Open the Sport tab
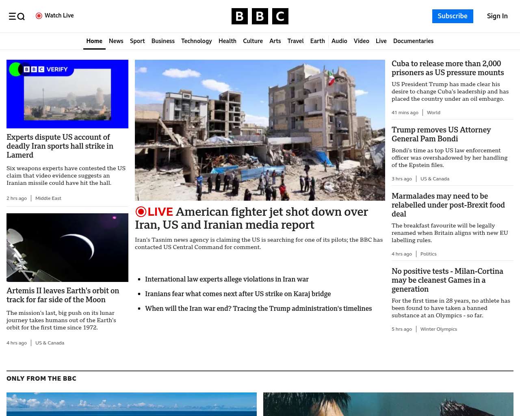 pos(137,41)
